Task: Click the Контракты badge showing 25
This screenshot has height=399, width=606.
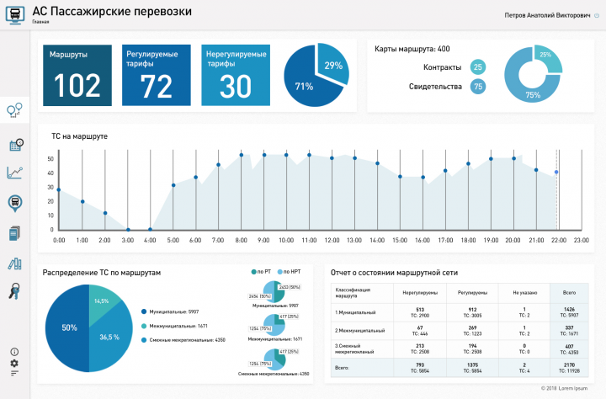Action: [x=478, y=67]
